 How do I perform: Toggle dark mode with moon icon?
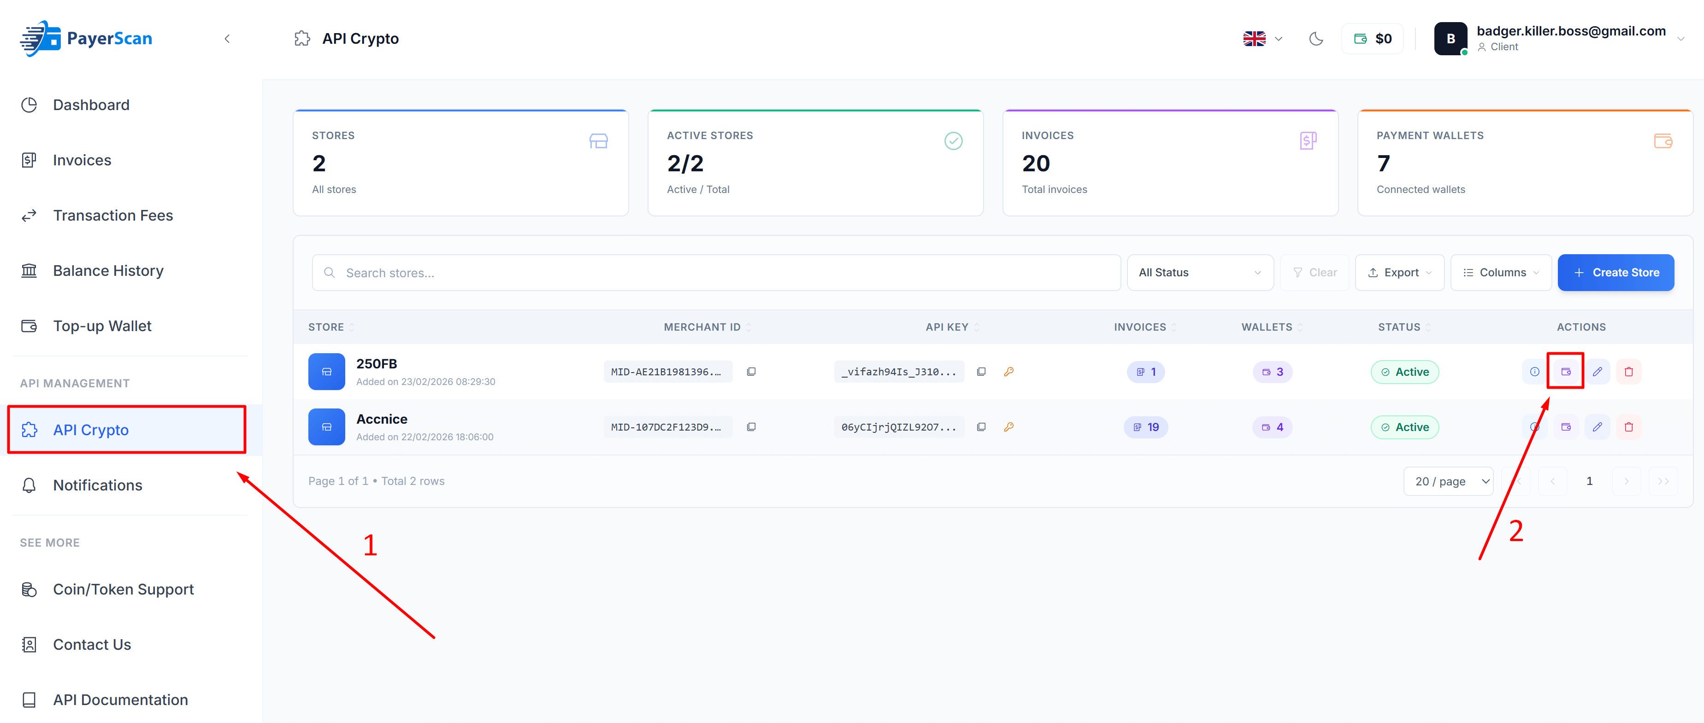click(x=1315, y=38)
